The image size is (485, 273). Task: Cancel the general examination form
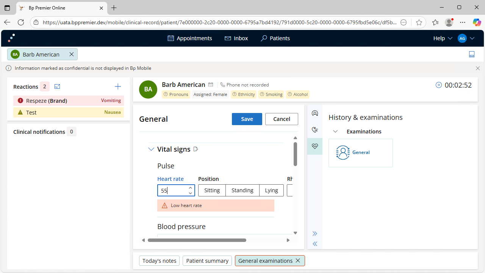coord(282,119)
